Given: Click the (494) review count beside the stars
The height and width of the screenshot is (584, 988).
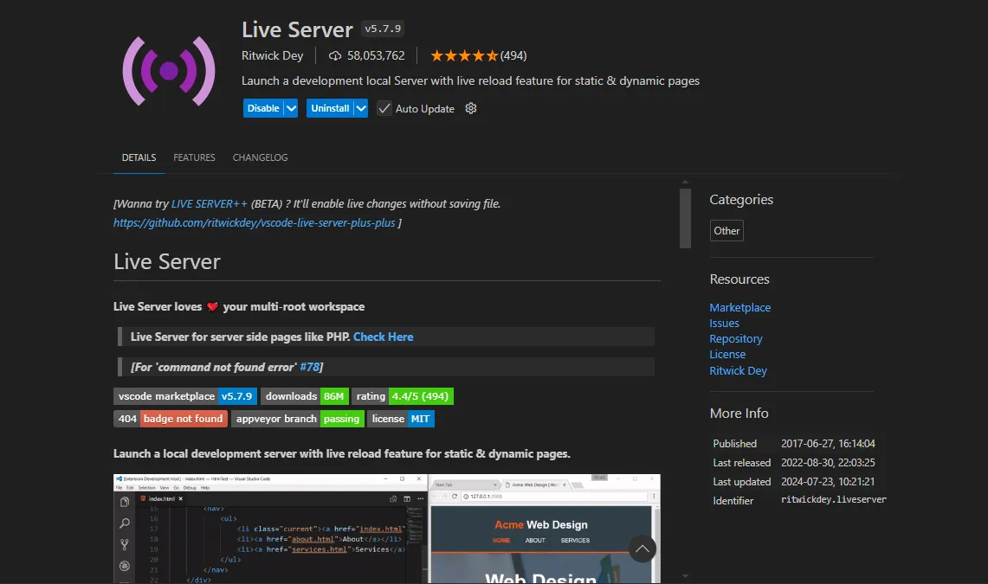Looking at the screenshot, I should click(x=513, y=56).
